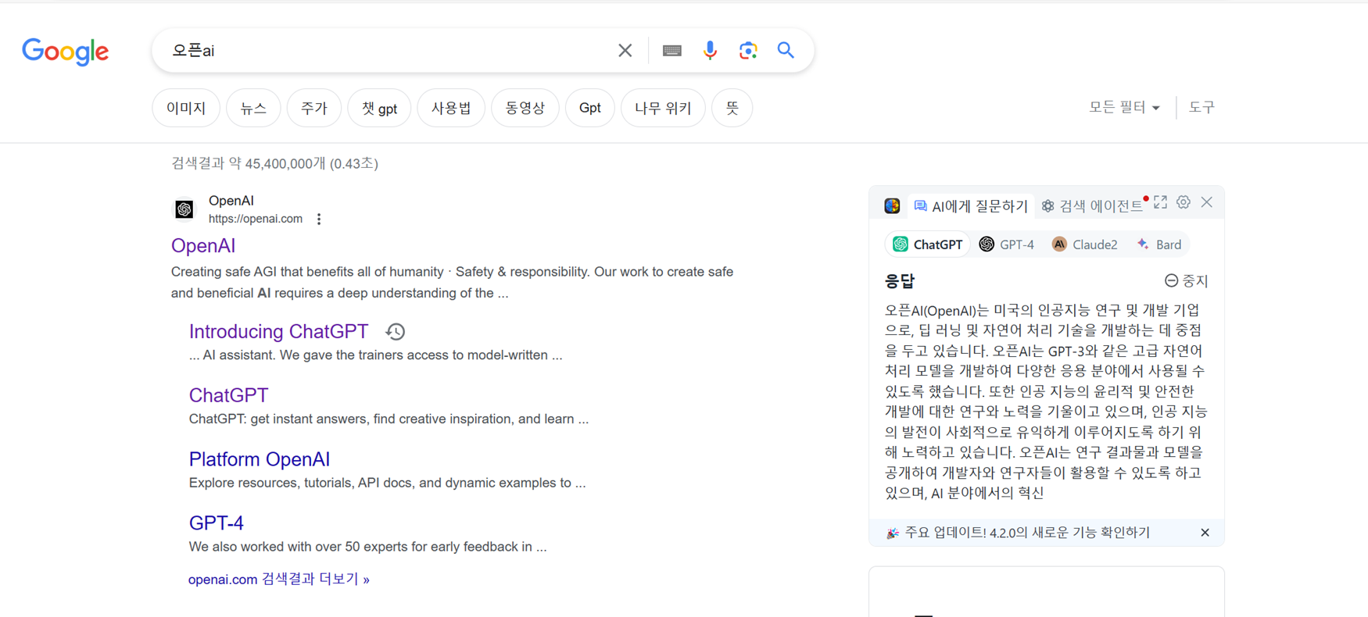Image resolution: width=1368 pixels, height=617 pixels.
Task: Switch to the Claude2 model tab
Action: 1085,244
